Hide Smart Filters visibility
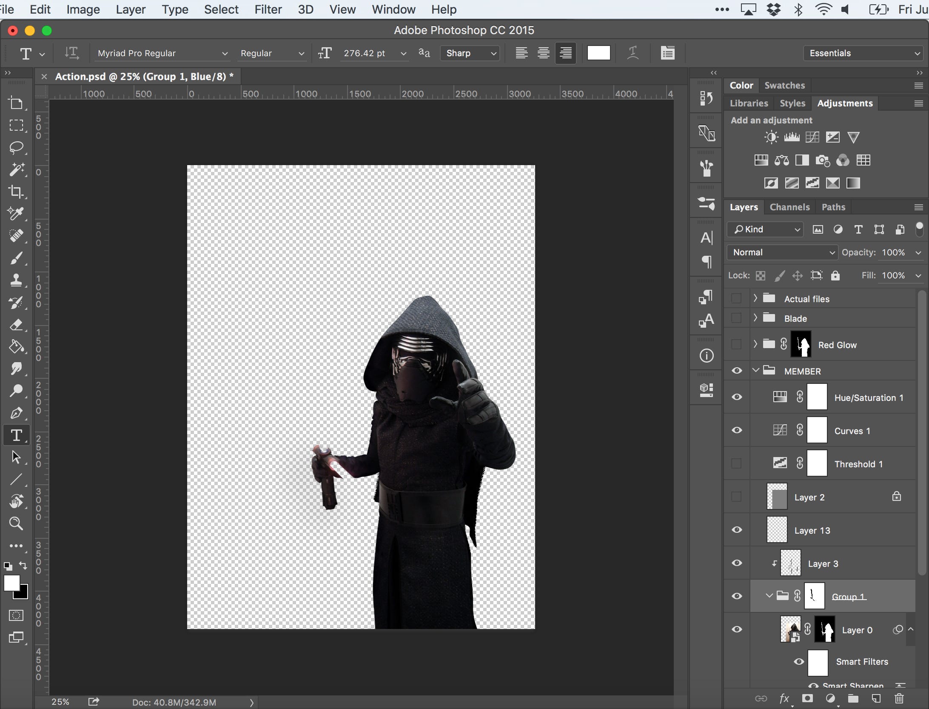 click(x=799, y=662)
